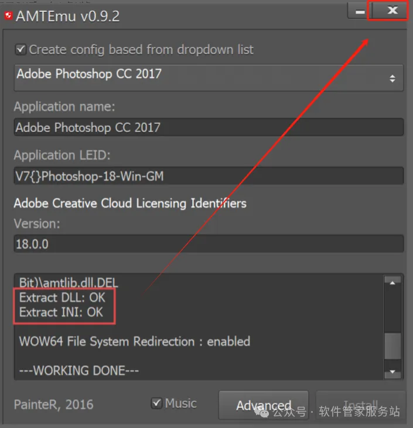Click the PainteR, 2016 credit text
Viewport: 413px width, 428px height.
point(53,405)
